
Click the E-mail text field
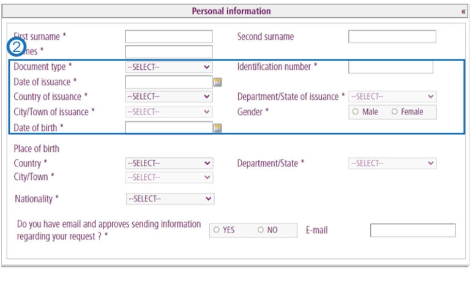tap(412, 230)
